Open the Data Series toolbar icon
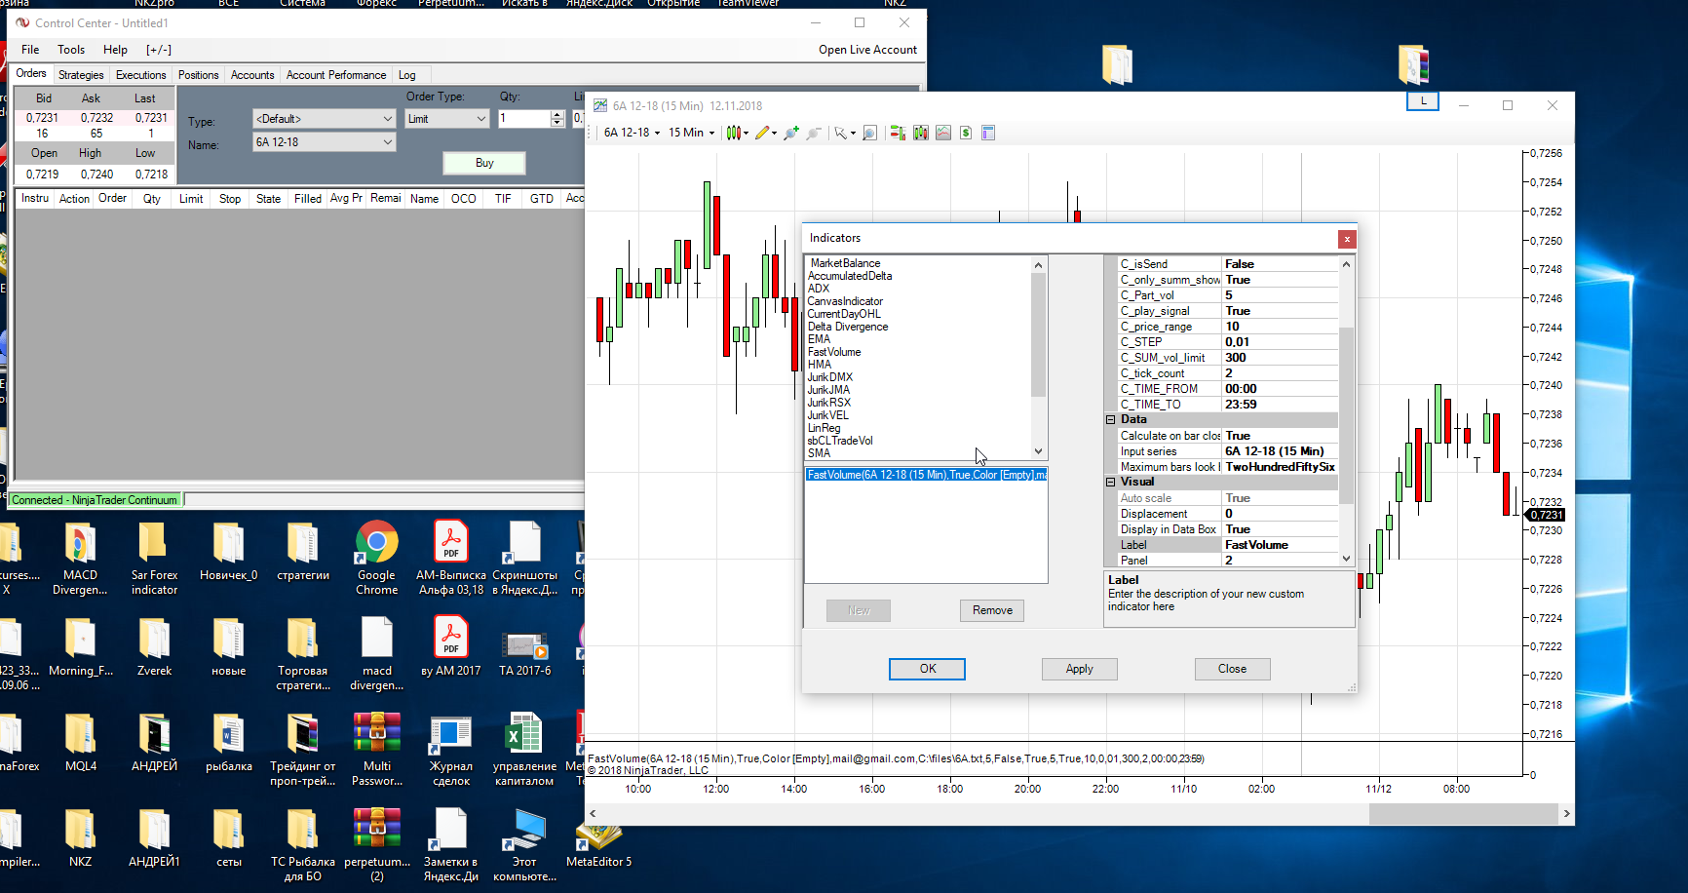 921,133
